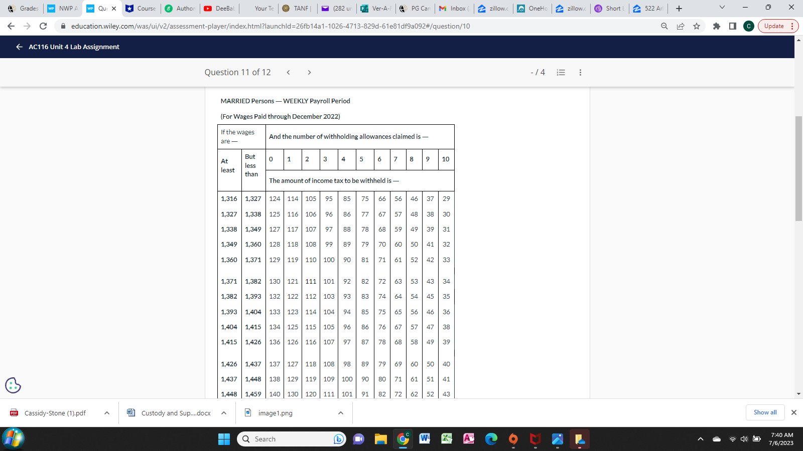Viewport: 803px width, 451px height.
Task: Open the Photos app on the taskbar
Action: pos(557,439)
